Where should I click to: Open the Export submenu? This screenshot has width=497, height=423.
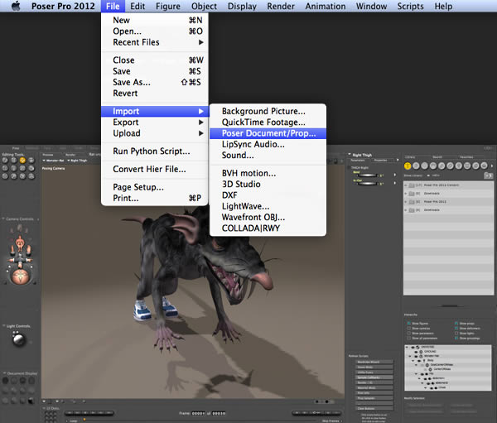[x=155, y=123]
